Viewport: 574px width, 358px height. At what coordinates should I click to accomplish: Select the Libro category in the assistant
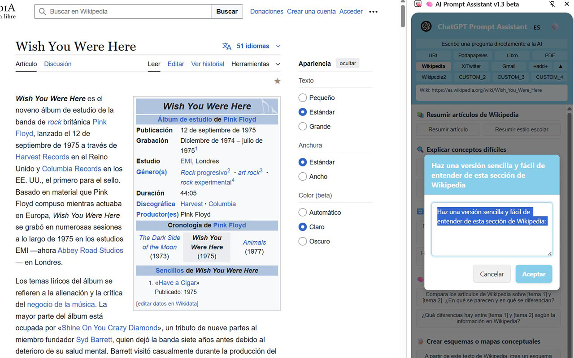click(x=512, y=55)
